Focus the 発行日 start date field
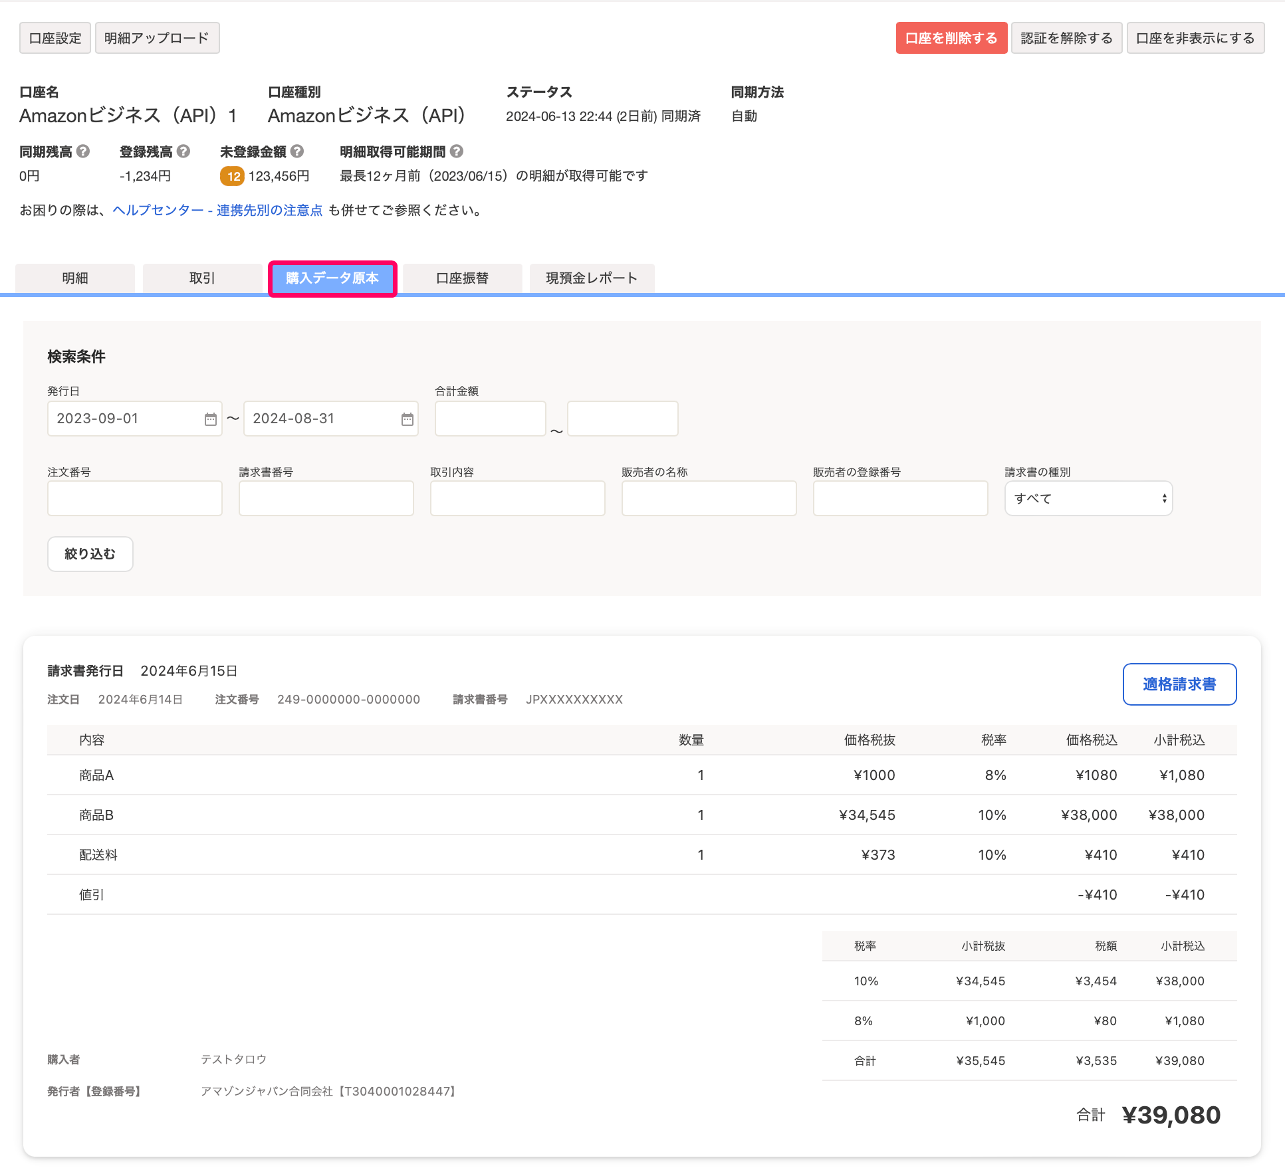The image size is (1285, 1170). point(135,419)
